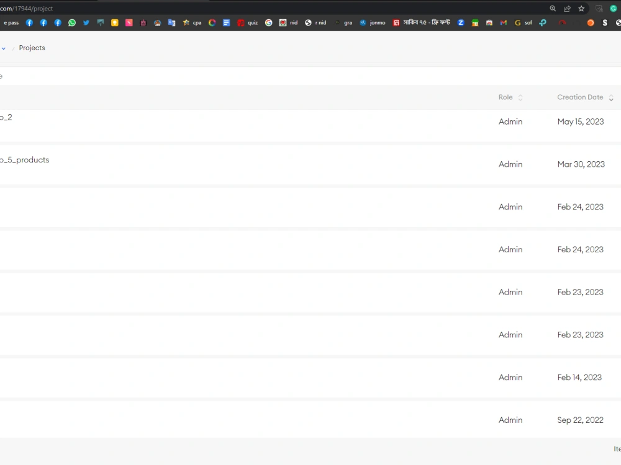Click the greyed shield extension icon
Image resolution: width=621 pixels, height=465 pixels.
[x=599, y=8]
